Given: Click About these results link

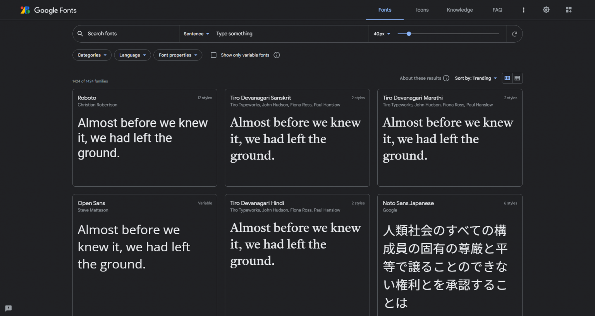Looking at the screenshot, I should pos(420,78).
